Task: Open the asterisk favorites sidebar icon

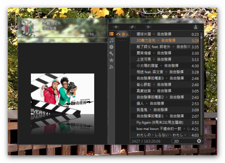Action: tap(111, 60)
